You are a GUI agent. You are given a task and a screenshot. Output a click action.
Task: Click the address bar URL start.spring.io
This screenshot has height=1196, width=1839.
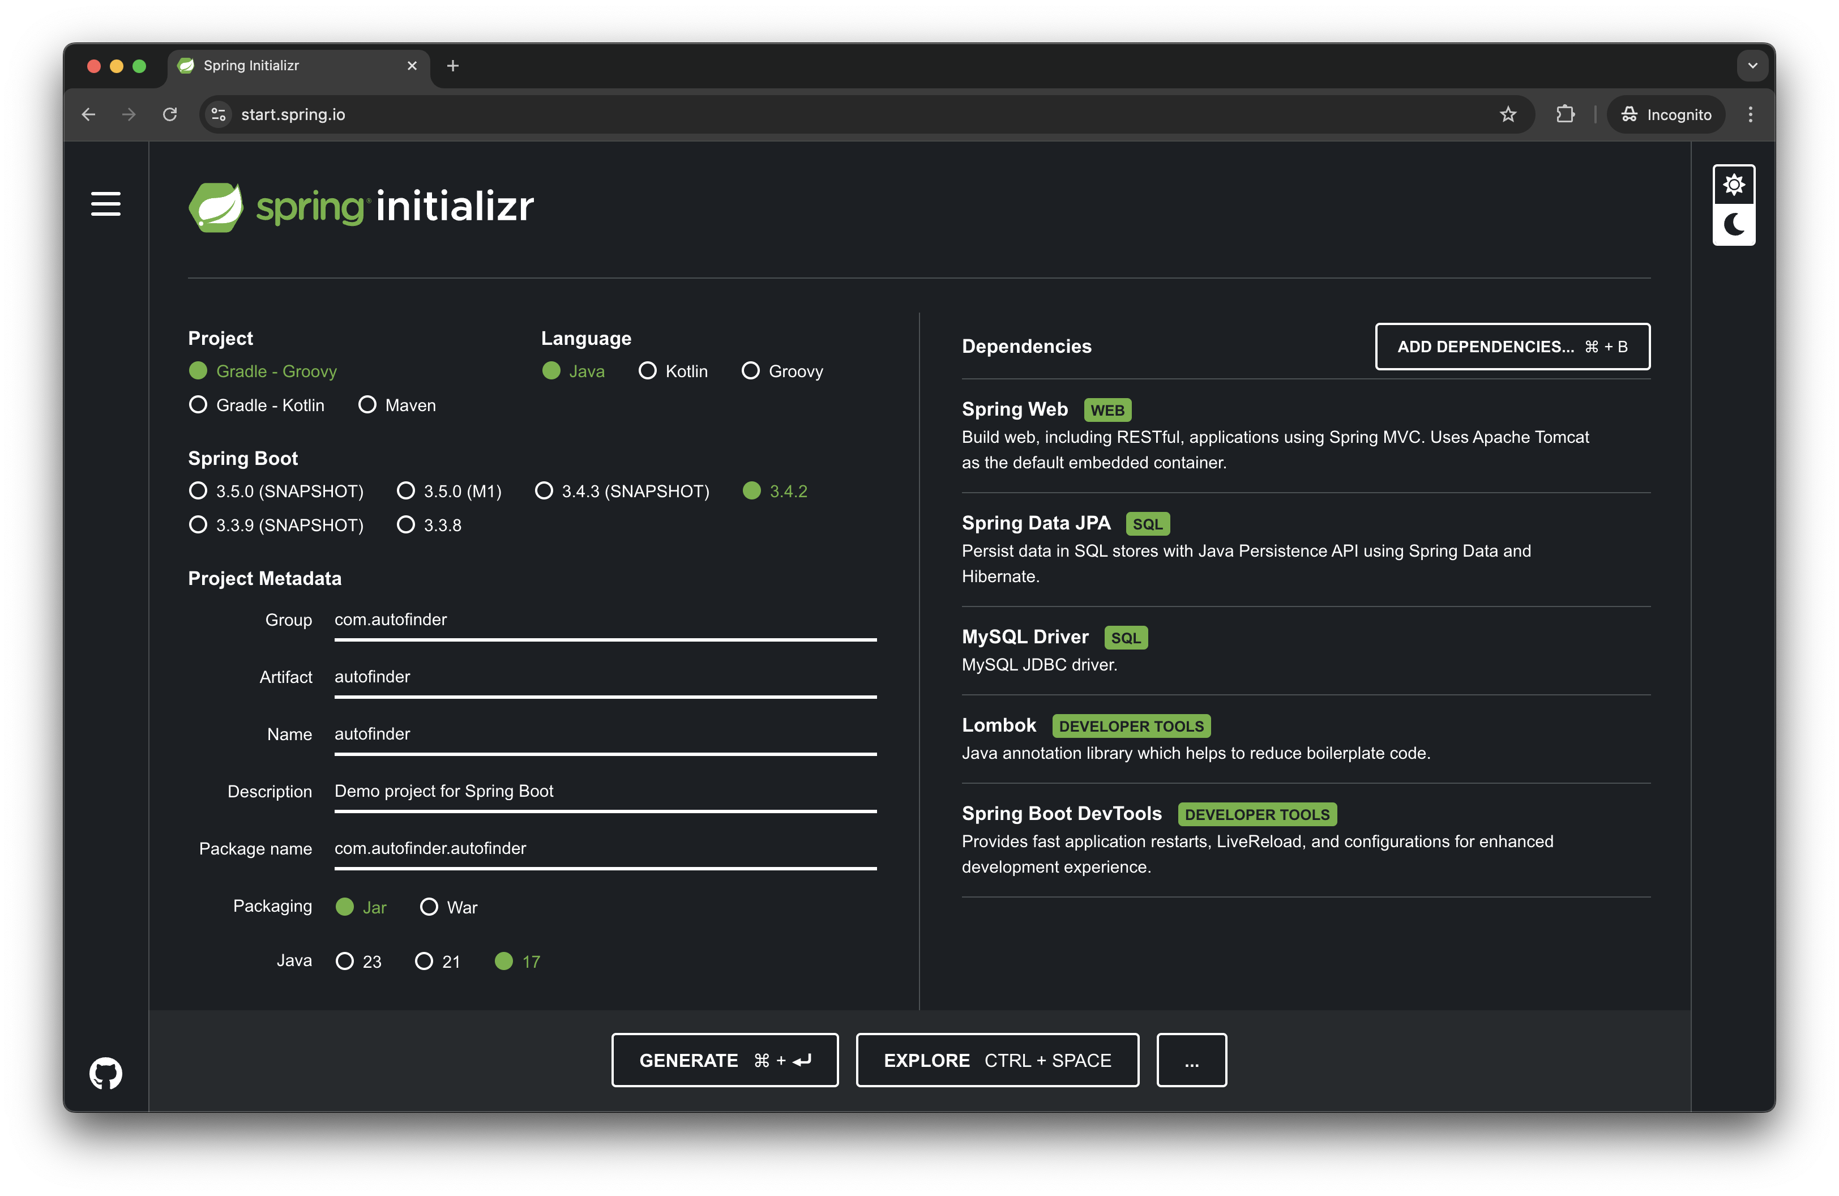tap(293, 114)
